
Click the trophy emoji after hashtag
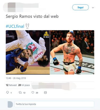(27, 26)
